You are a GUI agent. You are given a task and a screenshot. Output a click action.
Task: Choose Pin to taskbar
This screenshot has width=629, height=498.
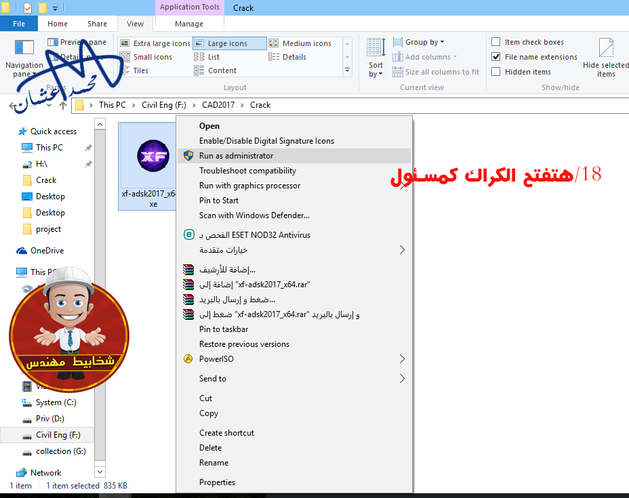pos(294,329)
